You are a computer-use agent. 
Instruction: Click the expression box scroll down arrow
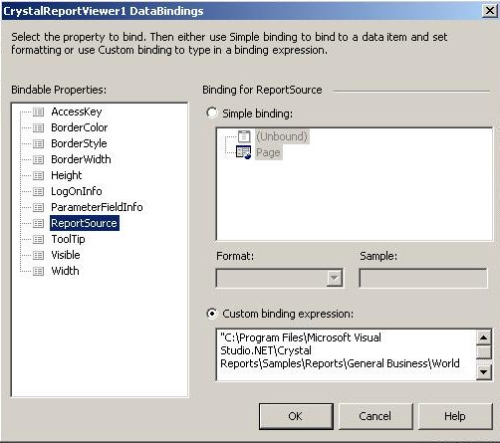pos(484,372)
